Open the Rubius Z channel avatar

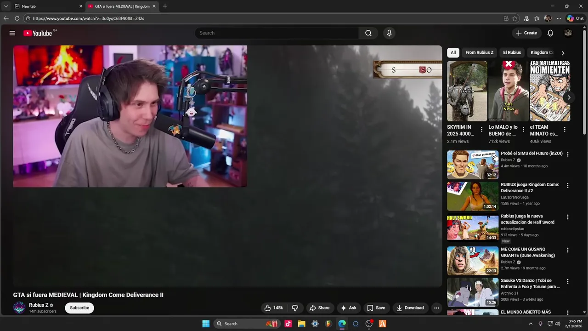tap(19, 308)
